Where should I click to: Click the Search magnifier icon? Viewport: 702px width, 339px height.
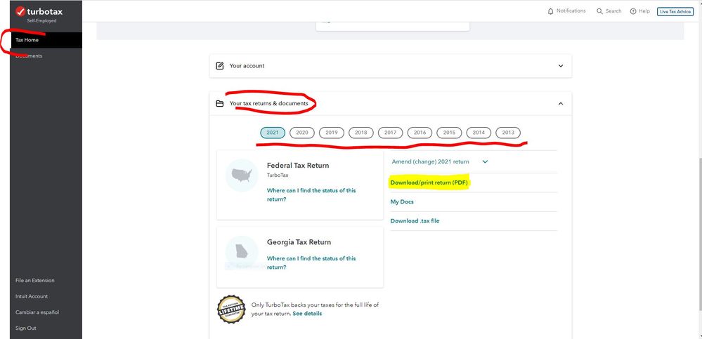(599, 11)
